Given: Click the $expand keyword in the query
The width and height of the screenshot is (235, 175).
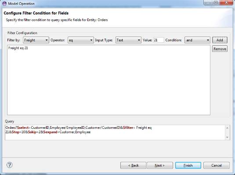Looking at the screenshot, I should click(50, 132).
